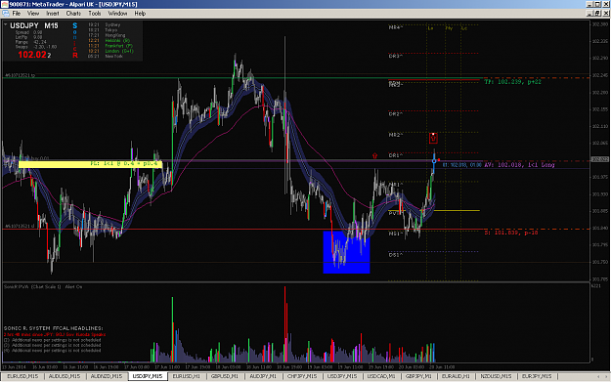Switch to the EURJPY,M15 chart tab
This screenshot has height=382, width=611.
tap(537, 376)
